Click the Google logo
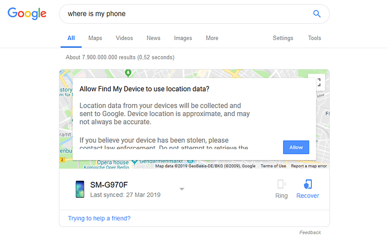387x242 pixels. tap(27, 13)
